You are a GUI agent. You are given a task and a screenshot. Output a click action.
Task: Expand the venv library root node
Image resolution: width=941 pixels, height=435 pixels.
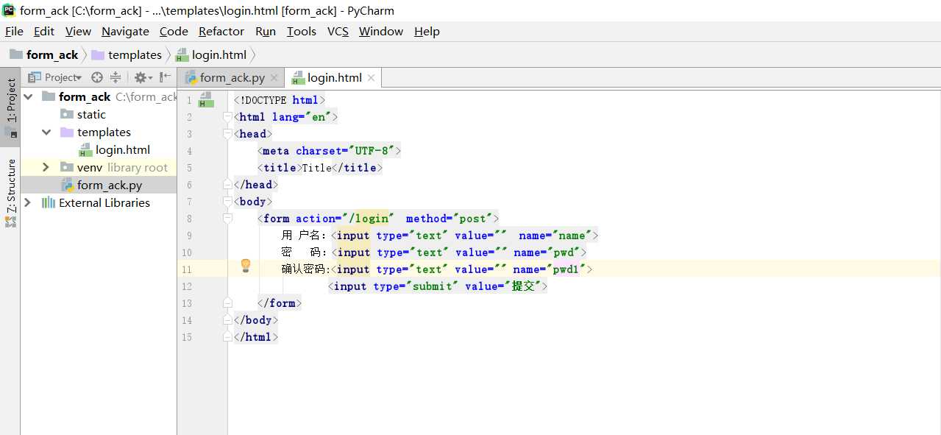coord(46,167)
